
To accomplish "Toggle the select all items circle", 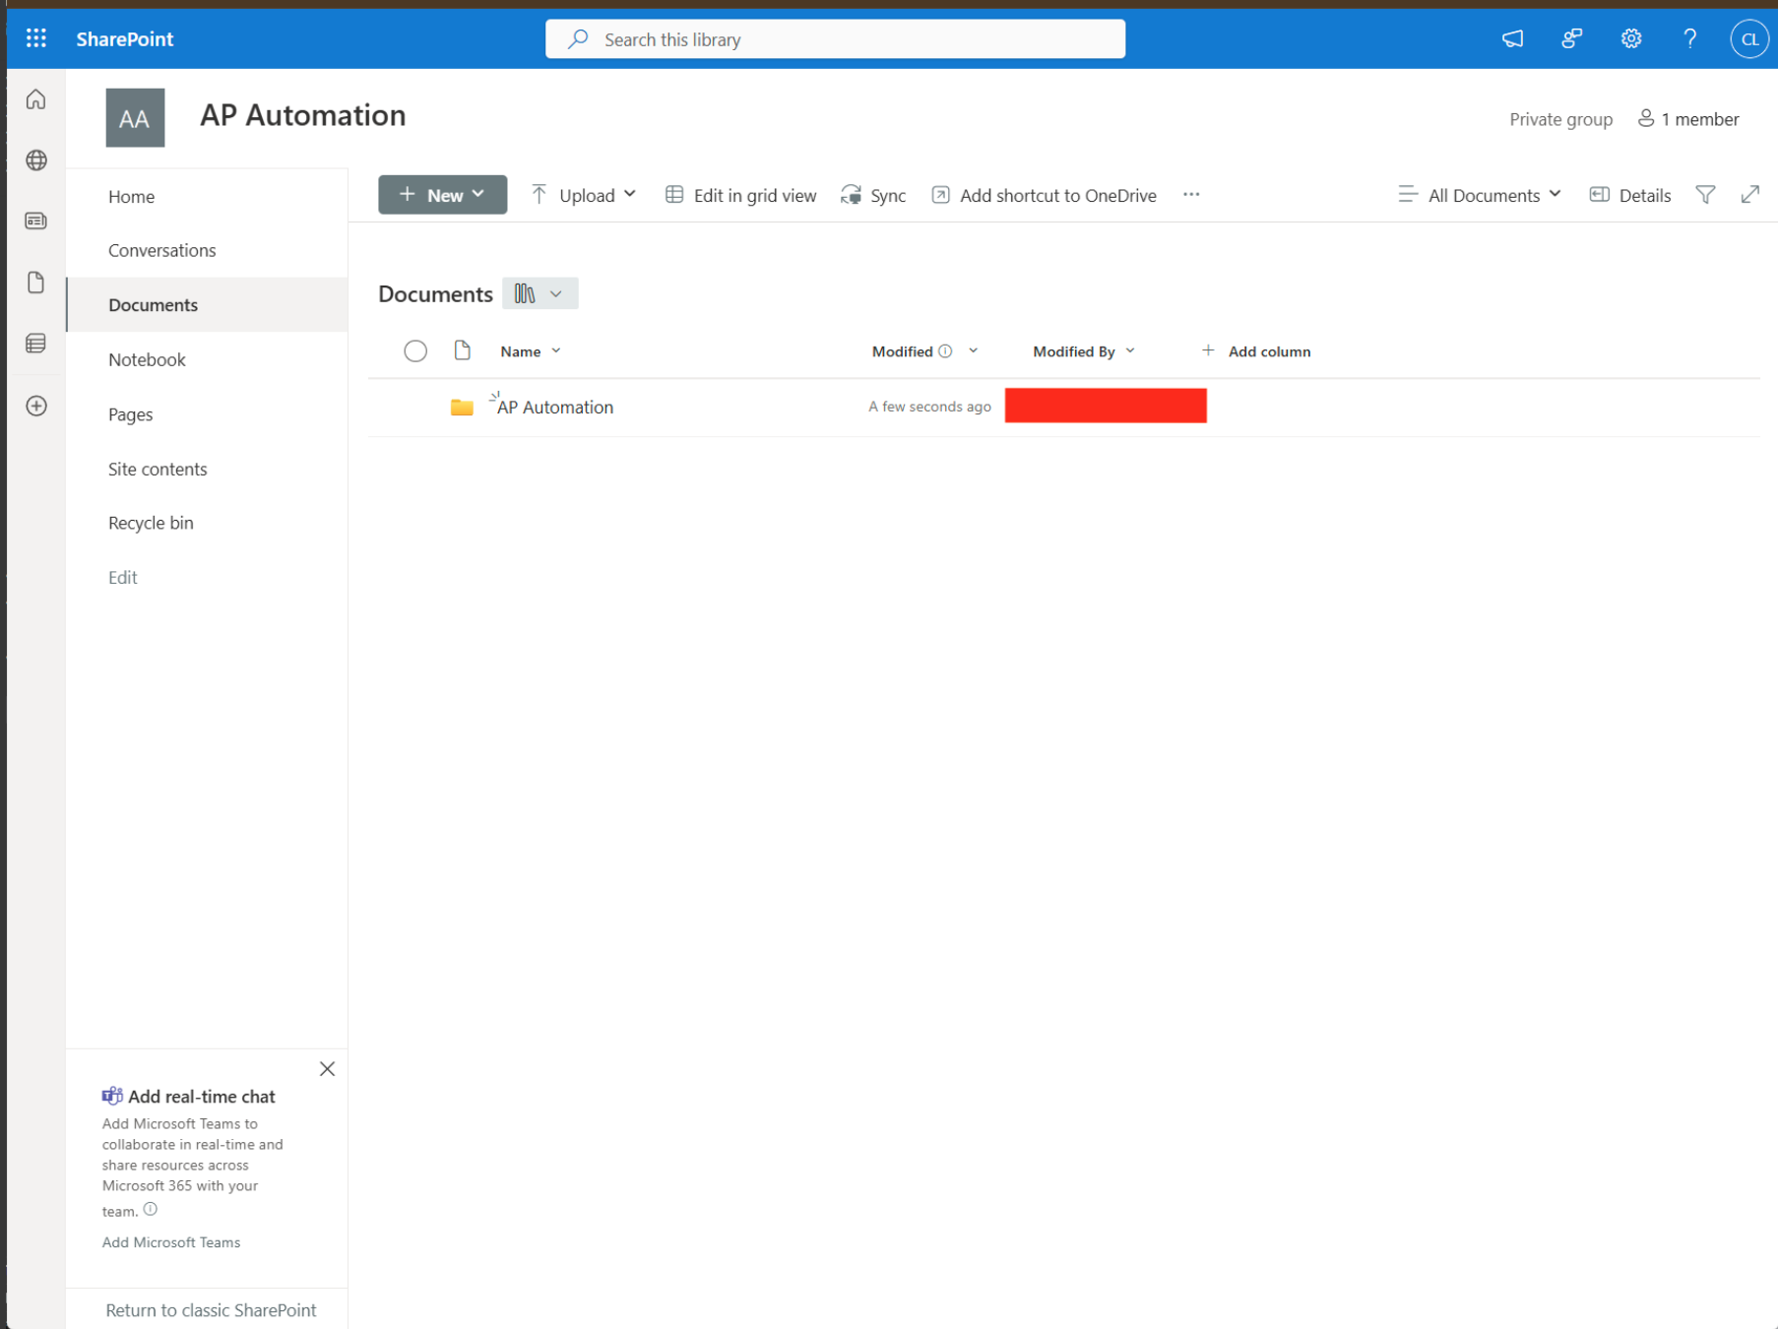I will (x=415, y=351).
